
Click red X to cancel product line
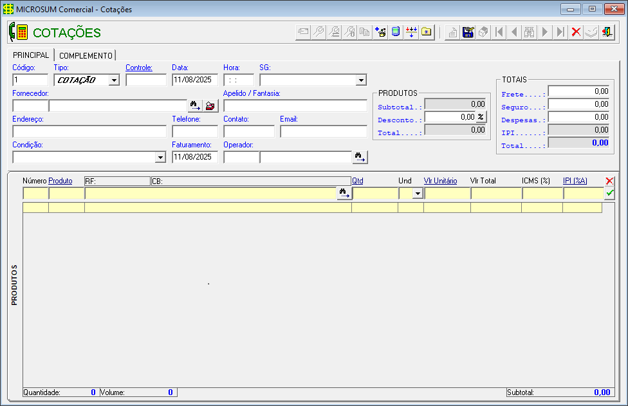pos(609,181)
